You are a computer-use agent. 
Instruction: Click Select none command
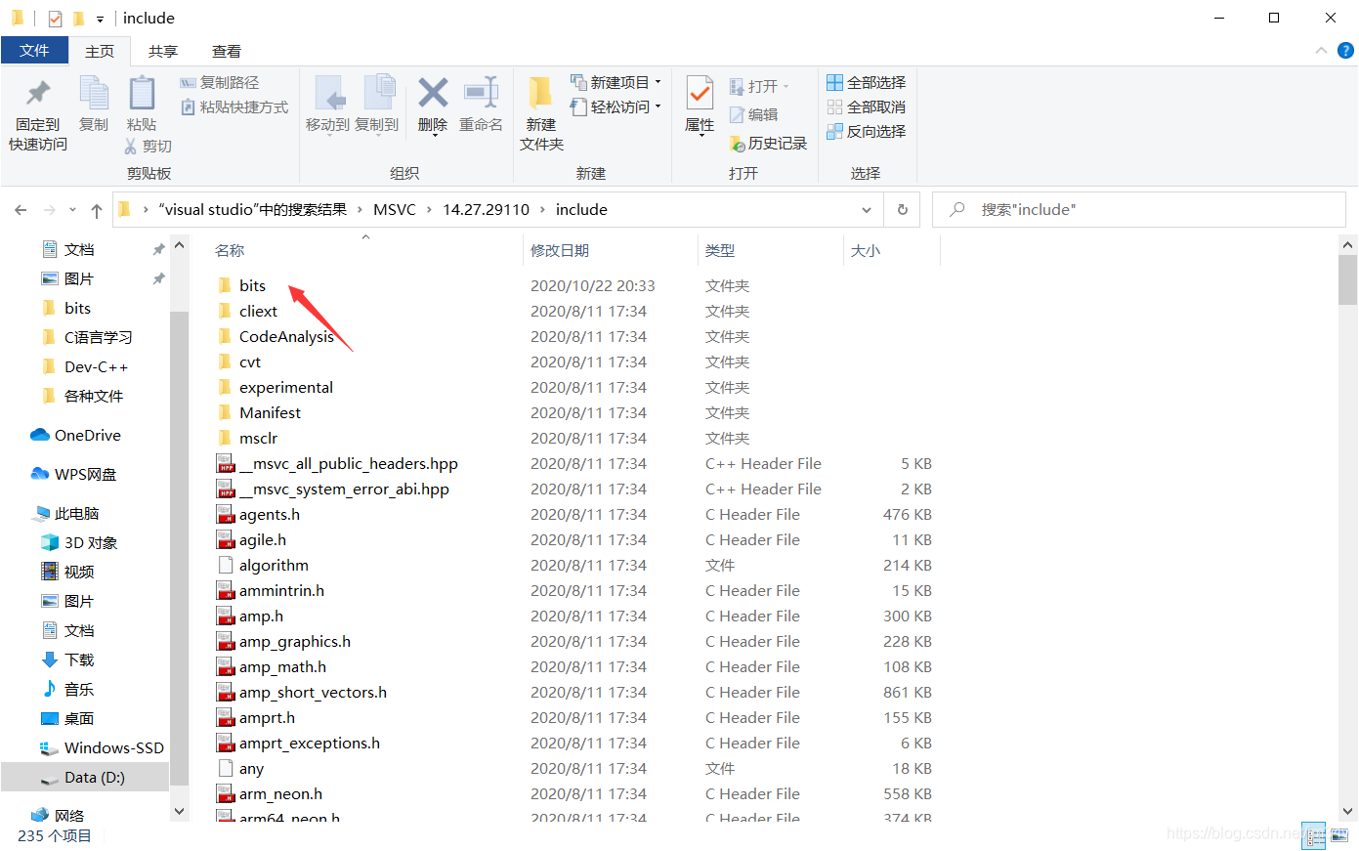click(x=867, y=107)
